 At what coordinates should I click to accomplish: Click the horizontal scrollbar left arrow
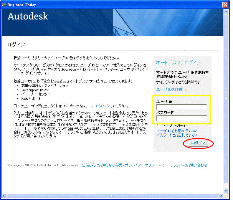coord(4,196)
